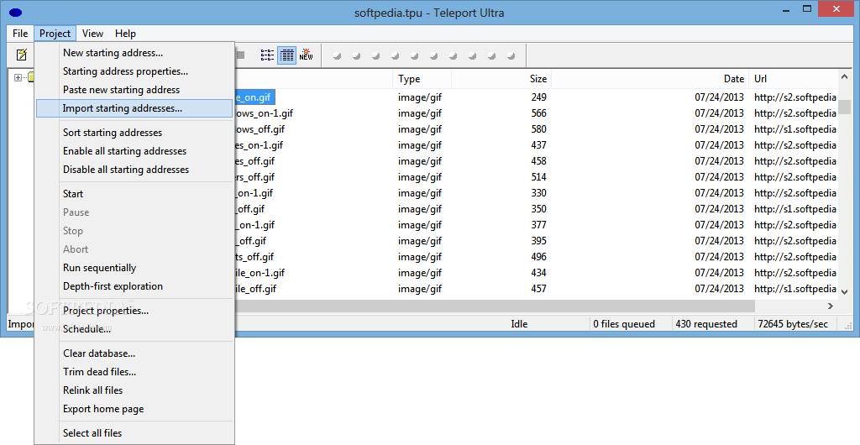
Task: Switch to list view icon in toolbar
Action: pos(267,55)
